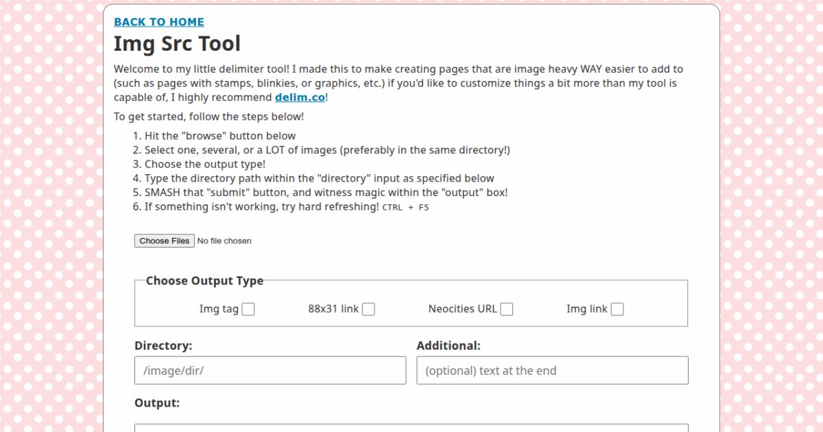Click the "88x31 link" label text
823x432 pixels.
click(333, 309)
